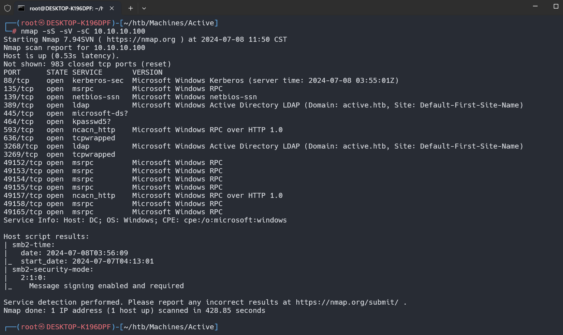The image size is (563, 335).
Task: Click the kerberos-sec service name
Action: 98,81
